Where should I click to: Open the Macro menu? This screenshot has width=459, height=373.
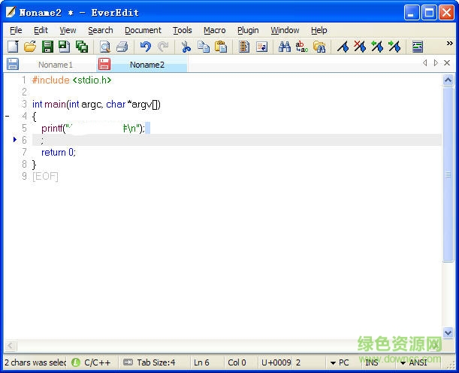pos(214,30)
